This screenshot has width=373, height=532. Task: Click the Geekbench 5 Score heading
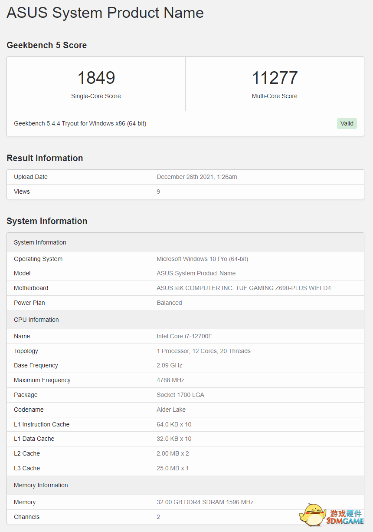click(x=47, y=45)
